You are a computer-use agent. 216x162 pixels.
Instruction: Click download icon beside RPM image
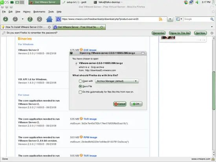coord(81,137)
